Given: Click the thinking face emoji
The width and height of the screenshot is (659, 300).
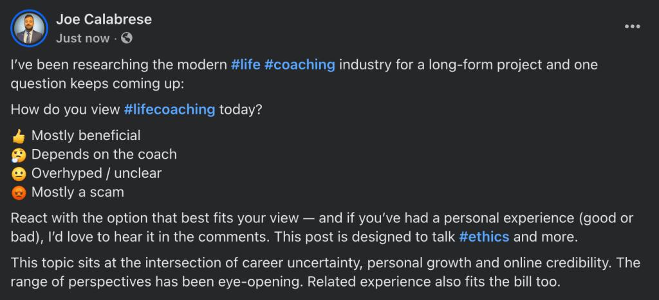Looking at the screenshot, I should pos(19,155).
